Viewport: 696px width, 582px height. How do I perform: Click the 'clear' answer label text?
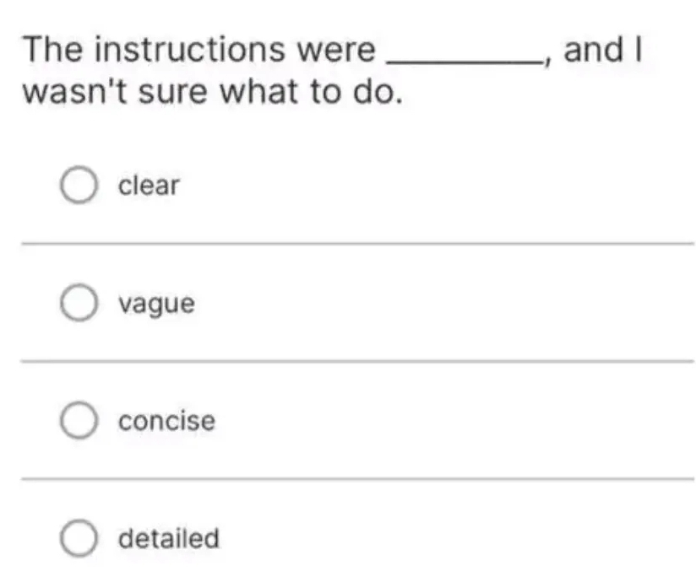coord(149,186)
